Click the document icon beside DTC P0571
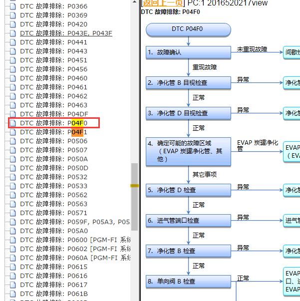The height and width of the screenshot is (301, 300). pos(12,213)
